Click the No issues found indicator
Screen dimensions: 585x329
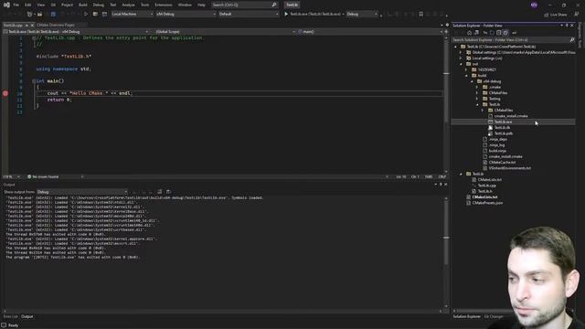coord(43,176)
